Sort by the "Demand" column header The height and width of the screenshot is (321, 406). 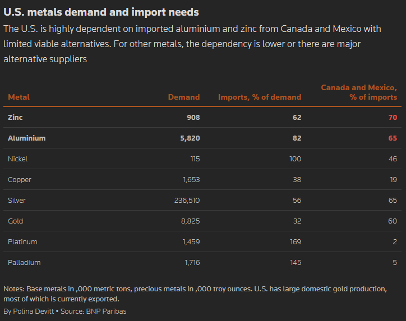[x=183, y=97]
